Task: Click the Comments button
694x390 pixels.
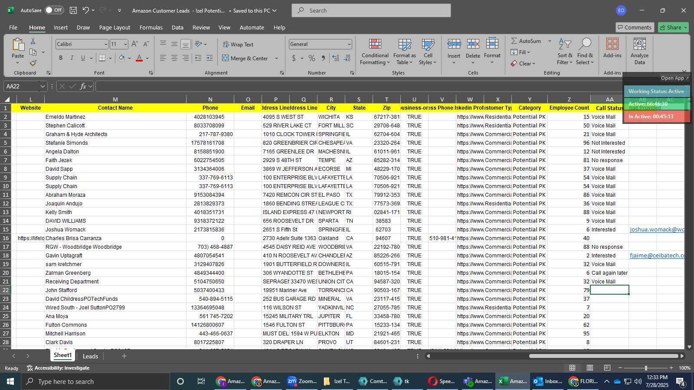Action: pos(635,27)
